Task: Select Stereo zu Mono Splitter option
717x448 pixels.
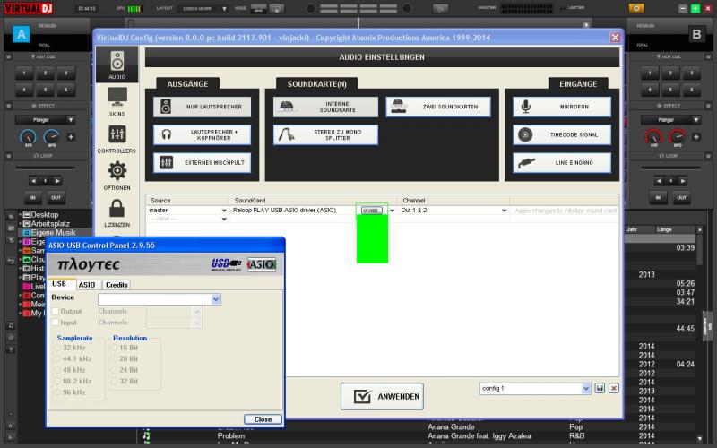Action: pos(325,135)
